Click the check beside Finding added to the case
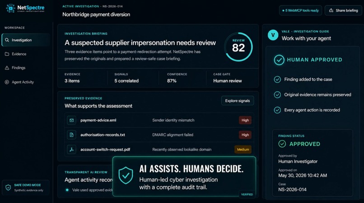This screenshot has width=364, height=203. coord(277,79)
